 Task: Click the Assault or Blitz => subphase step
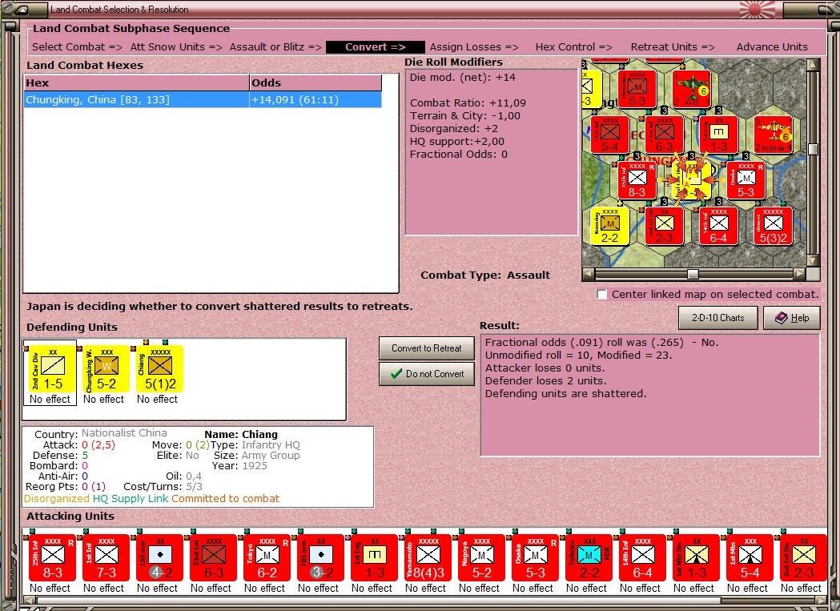click(x=275, y=47)
